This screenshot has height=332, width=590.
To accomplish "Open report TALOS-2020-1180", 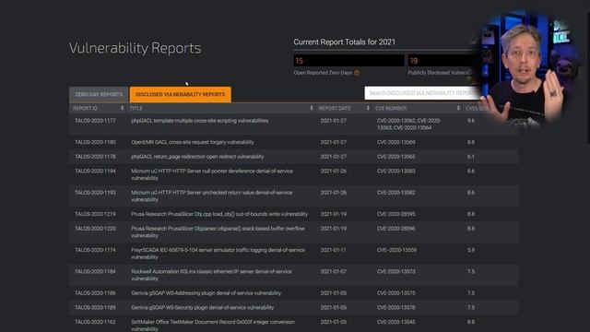I will (x=95, y=142).
